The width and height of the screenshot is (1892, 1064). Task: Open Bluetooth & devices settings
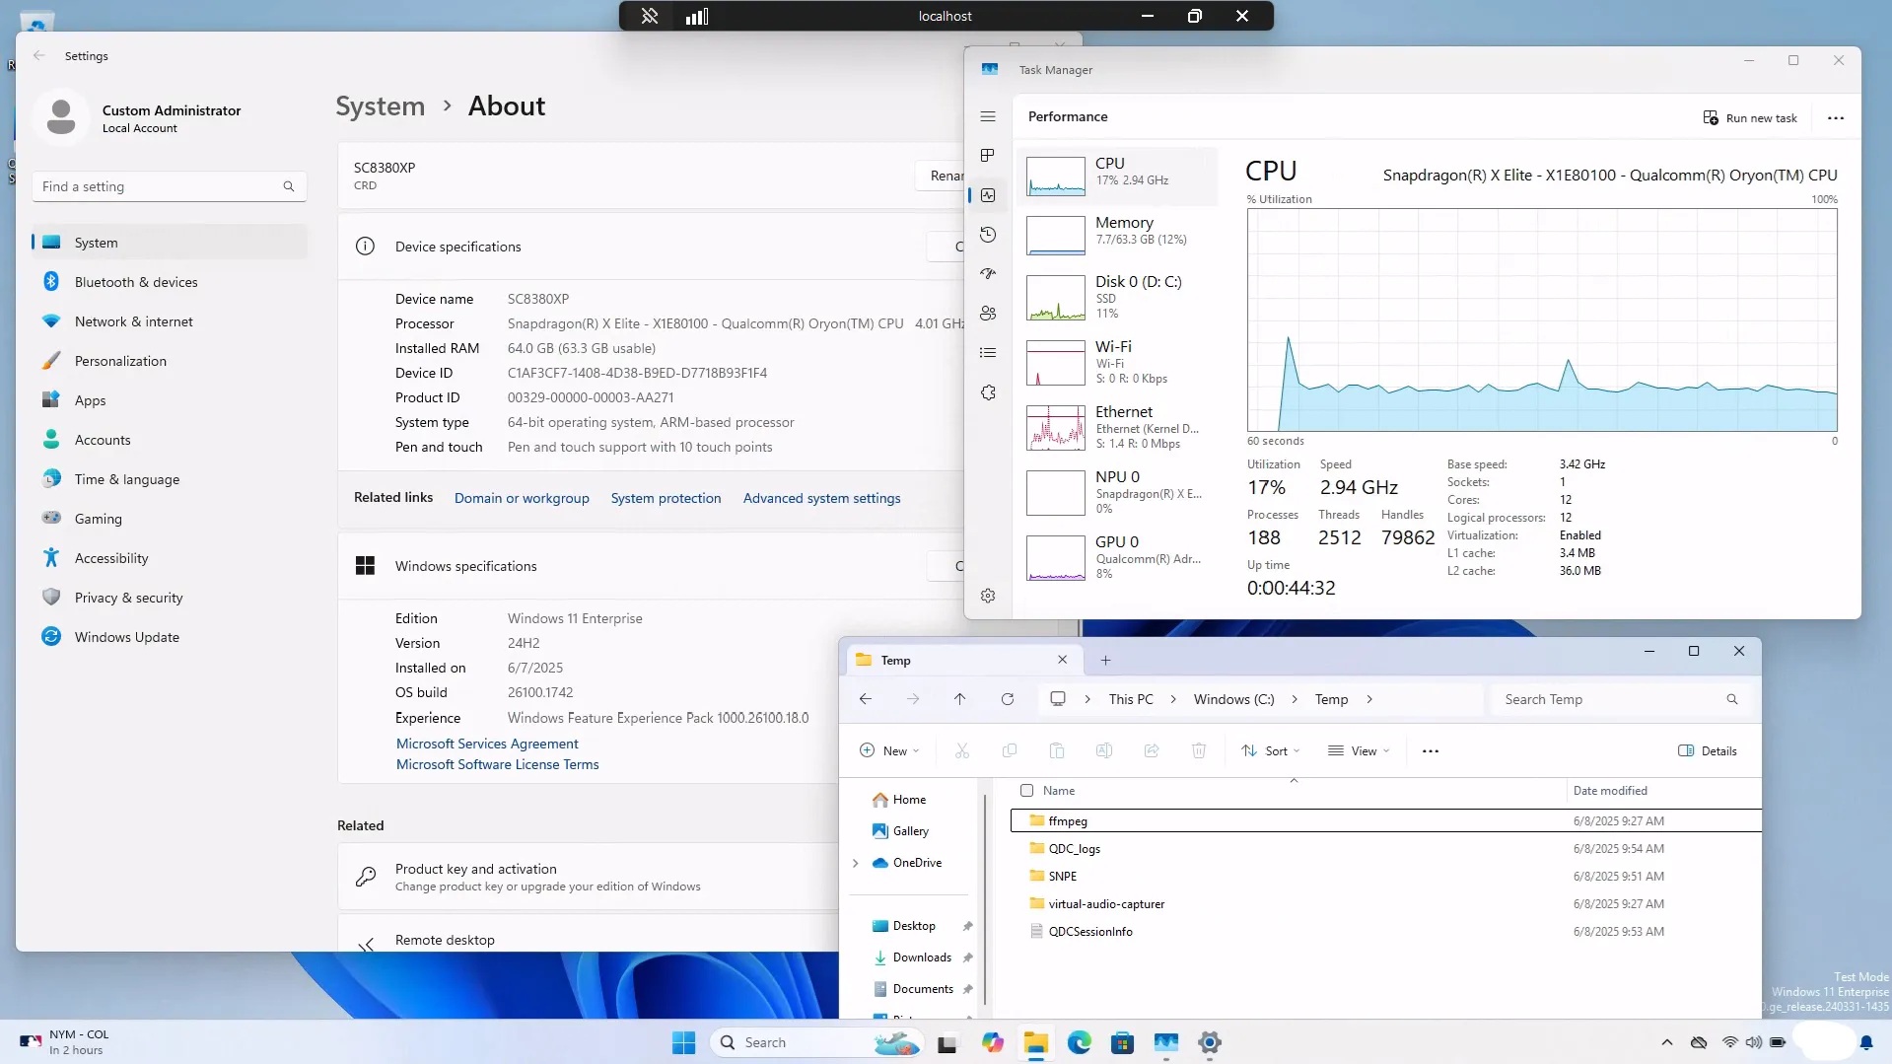[169, 282]
